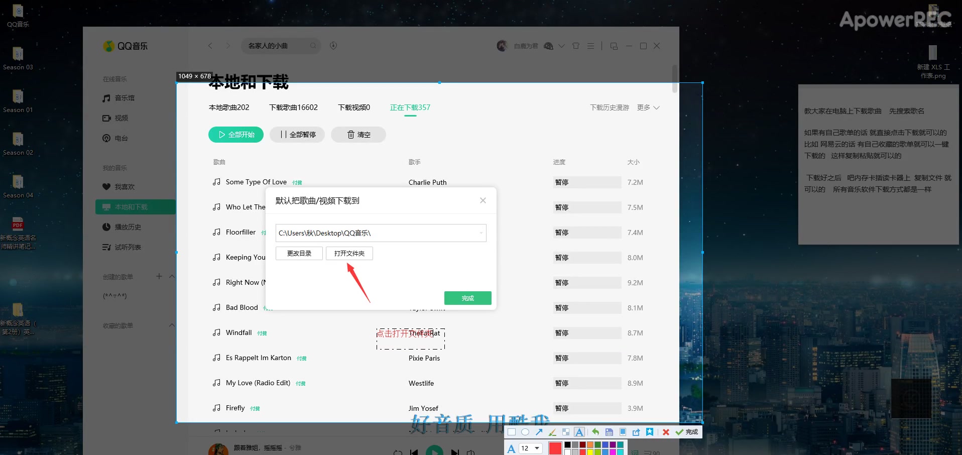
Task: Open 试听列表 in the sidebar
Action: click(x=122, y=247)
